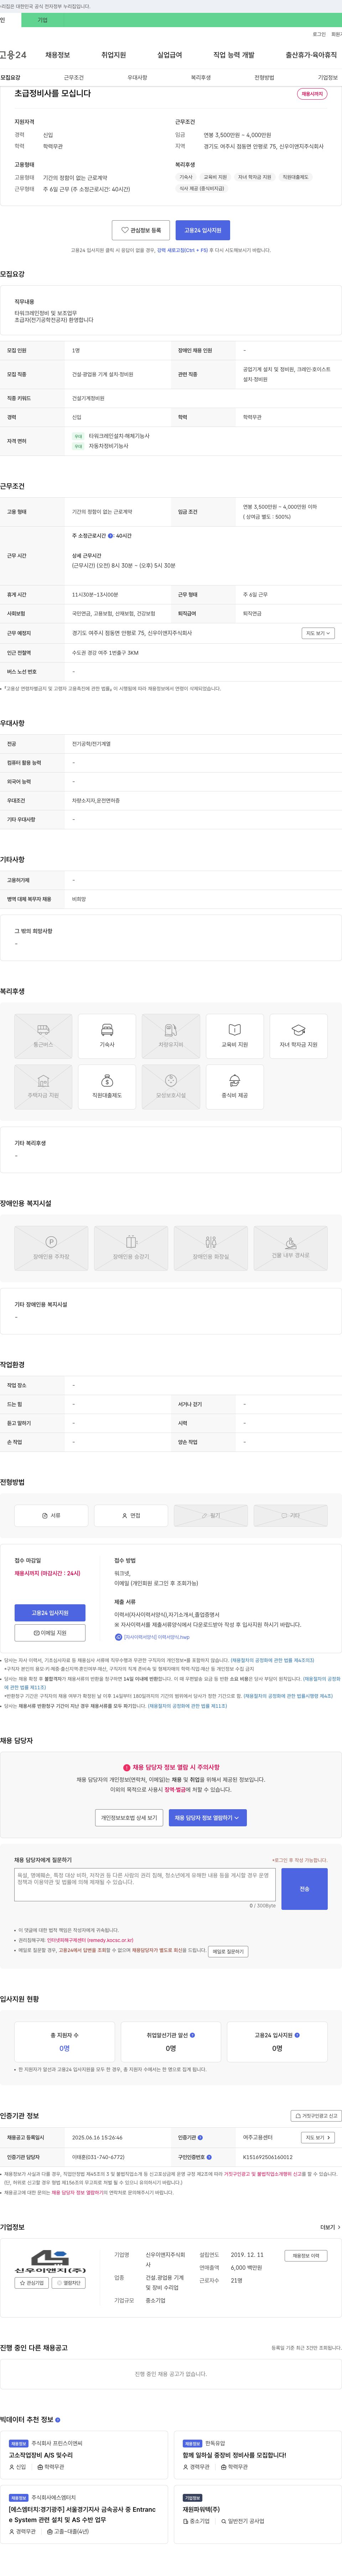Click the 차량유지비 benefit icon
Screen dimensions: 342x2576
tap(171, 1036)
